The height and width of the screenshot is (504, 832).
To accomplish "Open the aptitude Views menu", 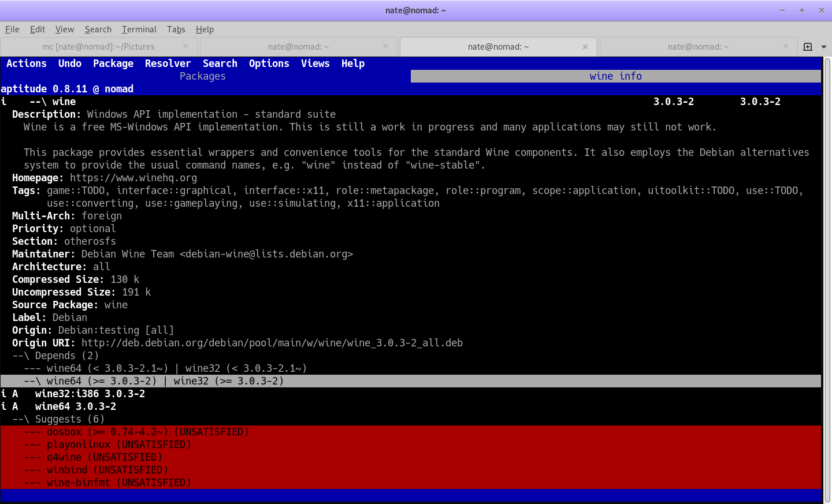I will coord(315,64).
